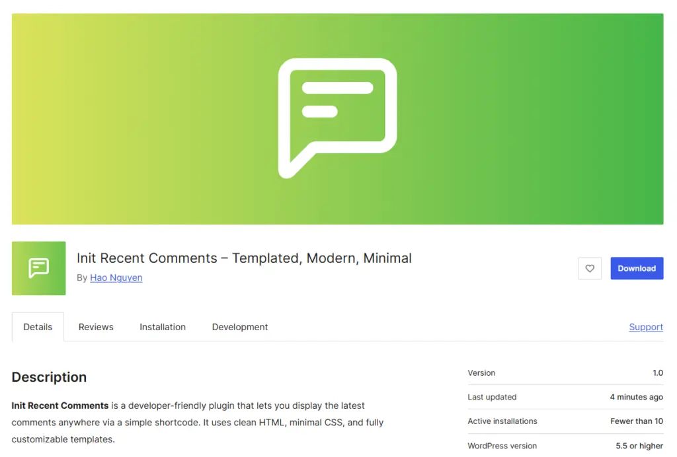This screenshot has width=677, height=457.
Task: Go to the Development tab
Action: pyautogui.click(x=240, y=327)
